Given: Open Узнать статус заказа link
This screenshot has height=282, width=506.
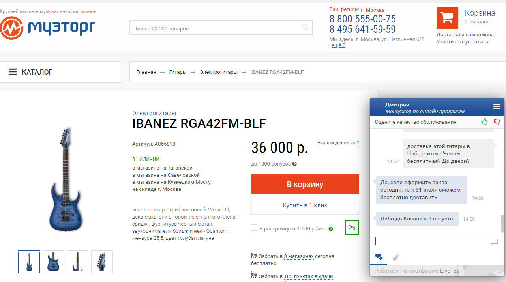Looking at the screenshot, I should (462, 42).
